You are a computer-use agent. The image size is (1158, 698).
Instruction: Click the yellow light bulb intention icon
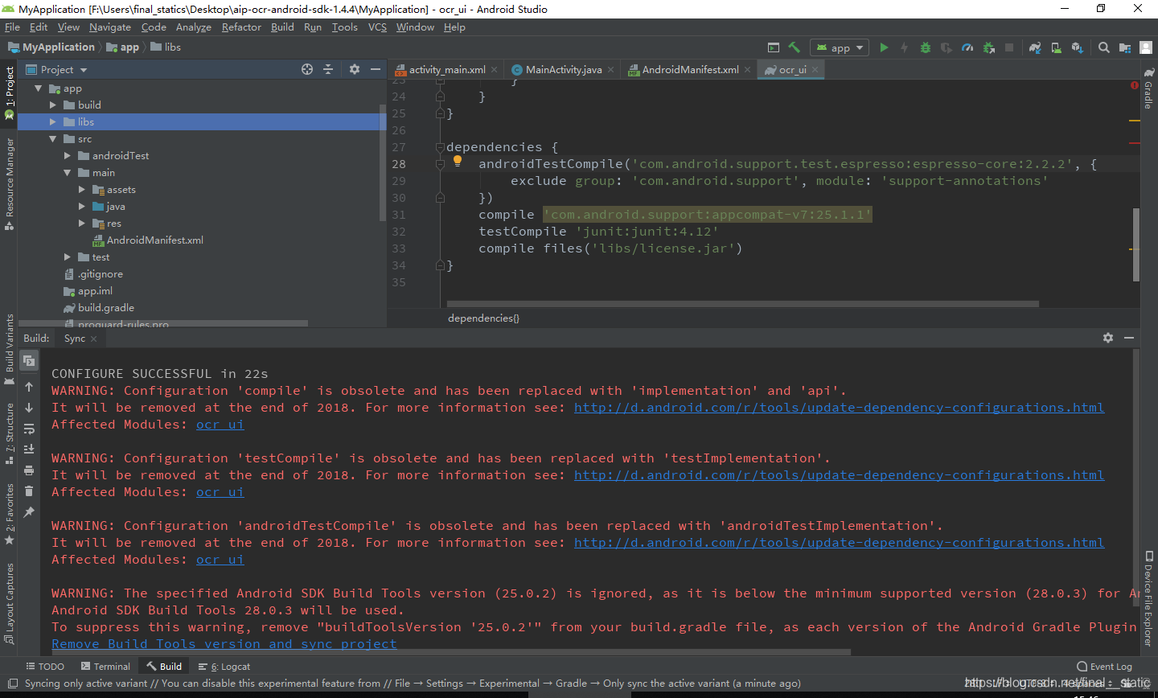pyautogui.click(x=458, y=161)
